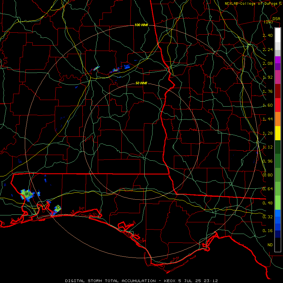Click the 0.80 legend value

click(268, 175)
